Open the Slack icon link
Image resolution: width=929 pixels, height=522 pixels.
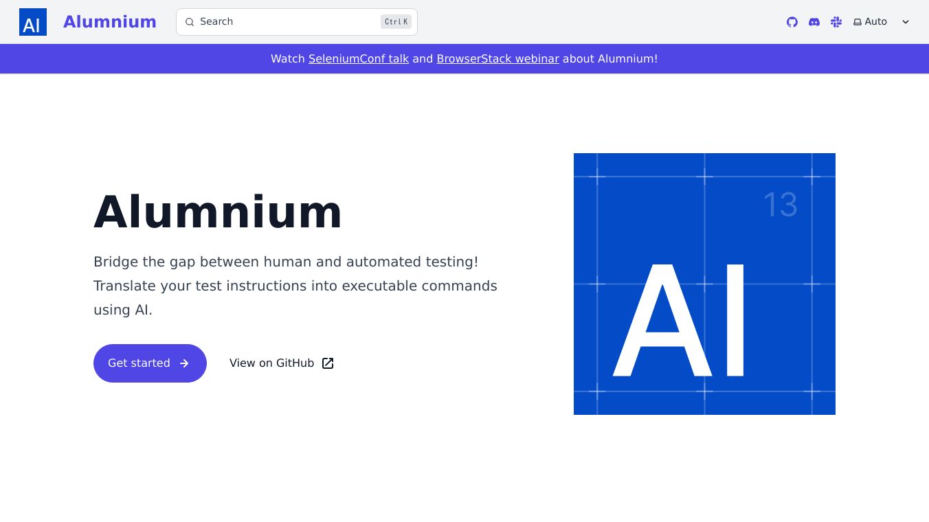click(x=836, y=22)
